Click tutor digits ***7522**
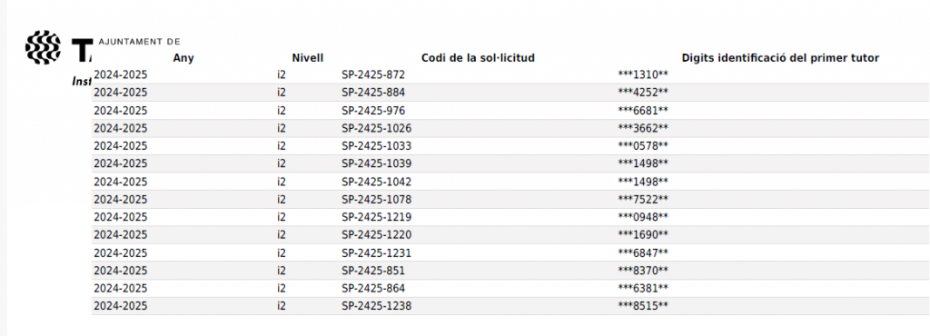The image size is (930, 336). pos(643,199)
